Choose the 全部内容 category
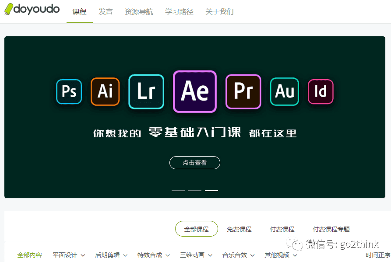 click(29, 255)
